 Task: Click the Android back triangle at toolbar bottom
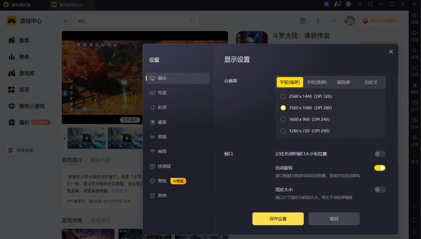(415, 207)
